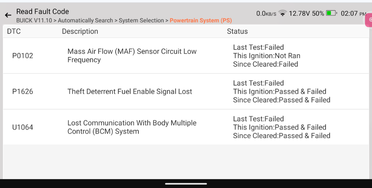Select the P1626 fault code
Image resolution: width=372 pixels, height=188 pixels.
[x=23, y=92]
